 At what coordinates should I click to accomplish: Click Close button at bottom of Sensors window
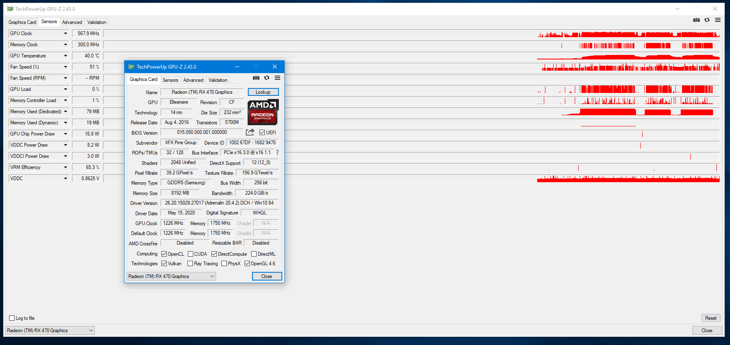coord(707,331)
